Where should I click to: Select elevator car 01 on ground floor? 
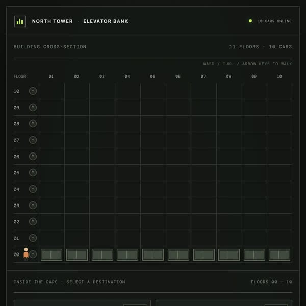click(x=52, y=254)
